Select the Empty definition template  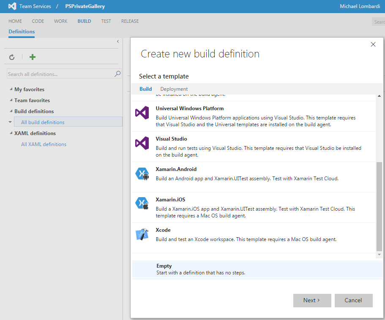257,269
